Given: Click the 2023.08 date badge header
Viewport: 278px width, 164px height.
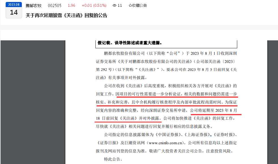Looking at the screenshot, I should pyautogui.click(x=14, y=5).
